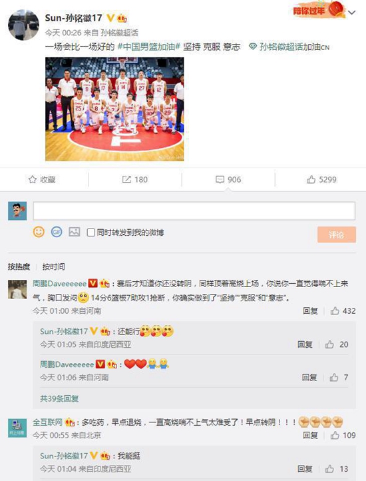
Task: Open the 孙铭徽超话 super topic link
Action: tap(281, 47)
